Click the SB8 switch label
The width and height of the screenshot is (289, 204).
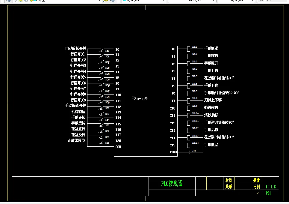107,143
